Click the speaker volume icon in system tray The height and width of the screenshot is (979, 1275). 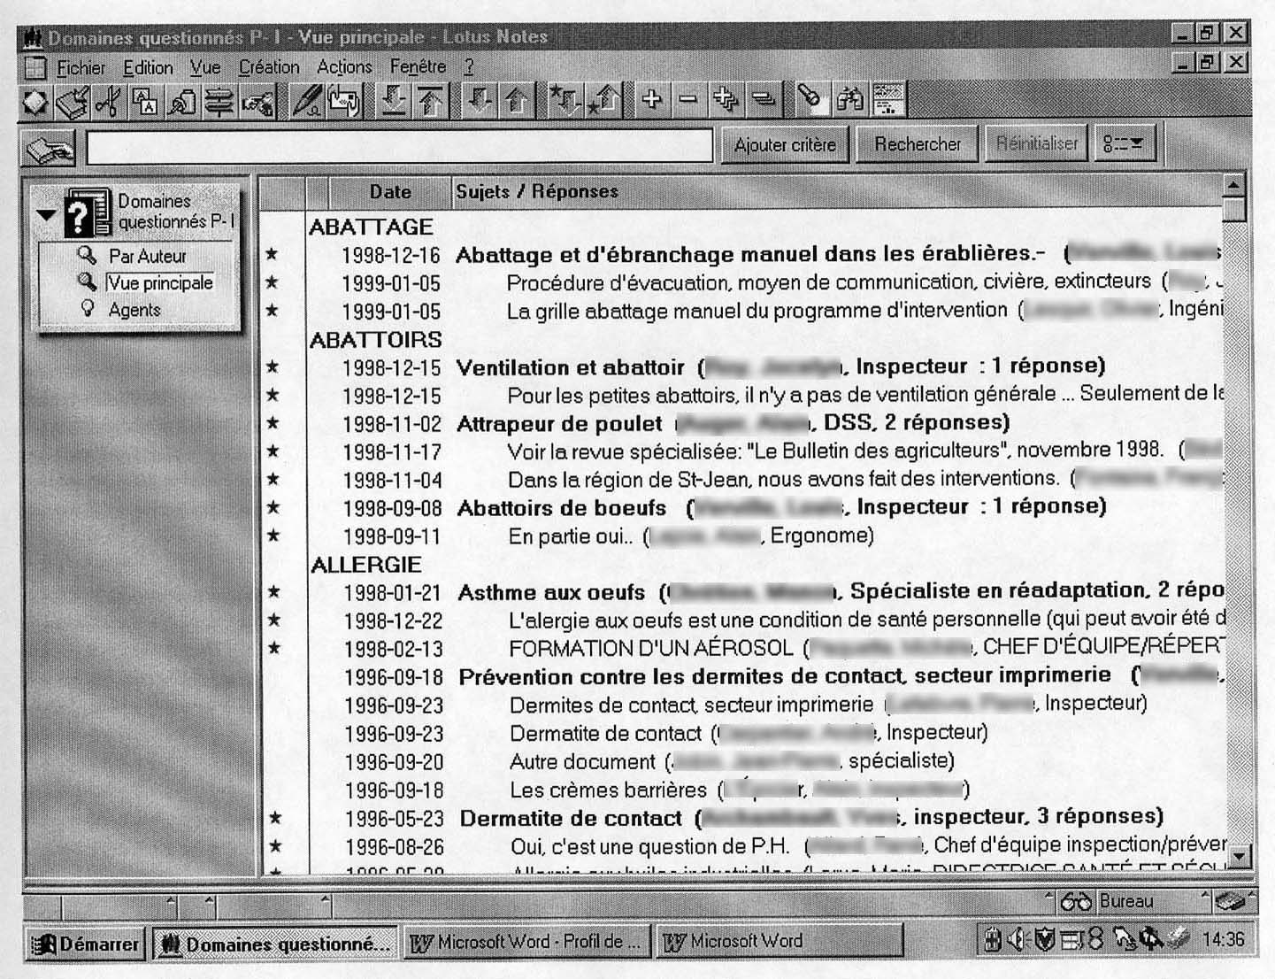[x=1016, y=940]
